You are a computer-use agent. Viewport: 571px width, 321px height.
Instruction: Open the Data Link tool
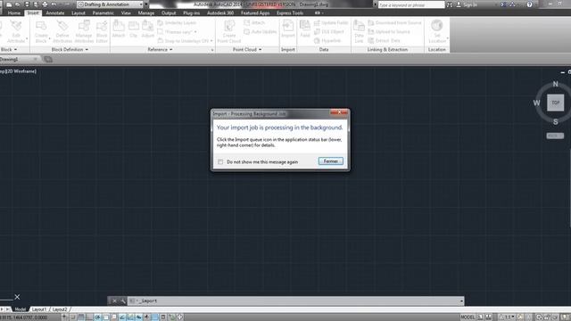point(359,31)
